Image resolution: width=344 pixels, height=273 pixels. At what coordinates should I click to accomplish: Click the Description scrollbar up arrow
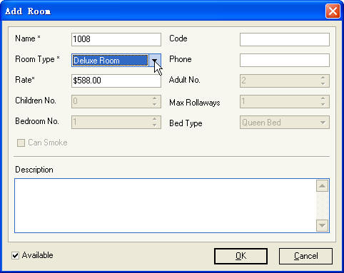[x=323, y=186]
